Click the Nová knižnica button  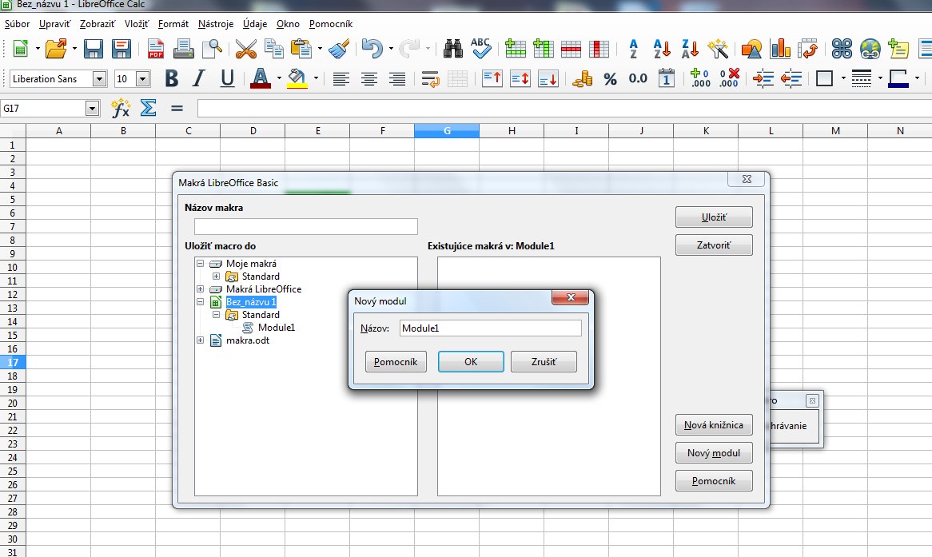click(x=714, y=425)
